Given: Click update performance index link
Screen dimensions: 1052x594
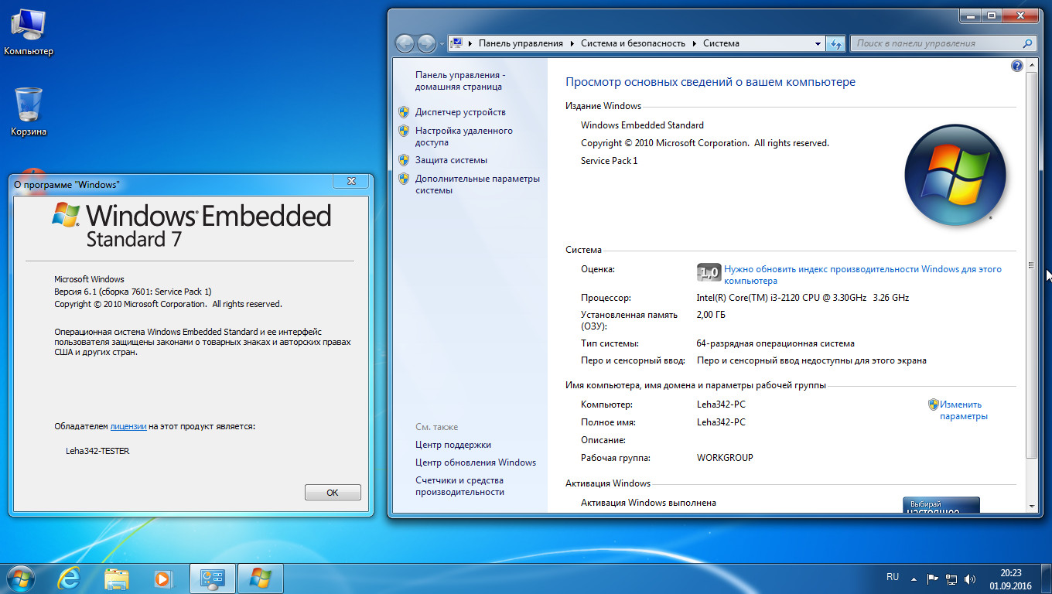Looking at the screenshot, I should coord(862,275).
